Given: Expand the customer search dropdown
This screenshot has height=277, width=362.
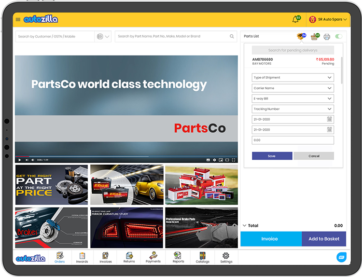Looking at the screenshot, I should click(107, 37).
